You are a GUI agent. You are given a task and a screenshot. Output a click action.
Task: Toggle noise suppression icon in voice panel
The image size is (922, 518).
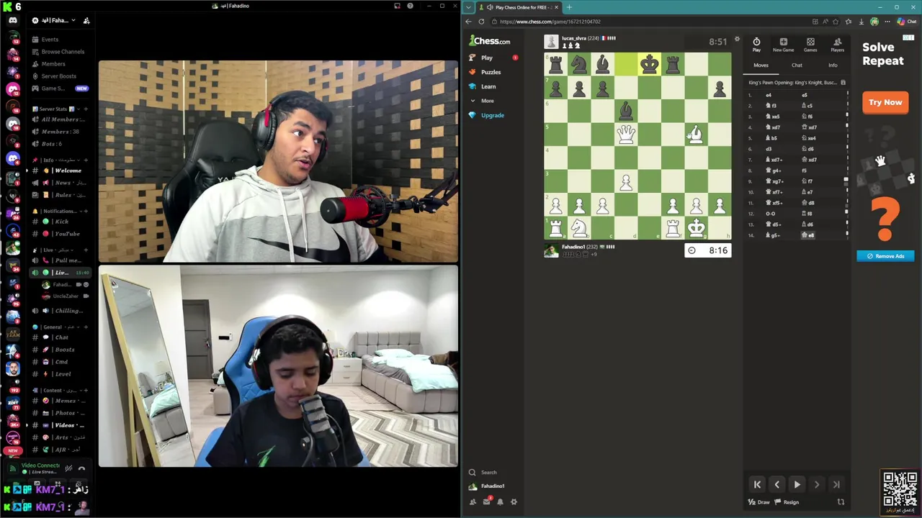[68, 468]
